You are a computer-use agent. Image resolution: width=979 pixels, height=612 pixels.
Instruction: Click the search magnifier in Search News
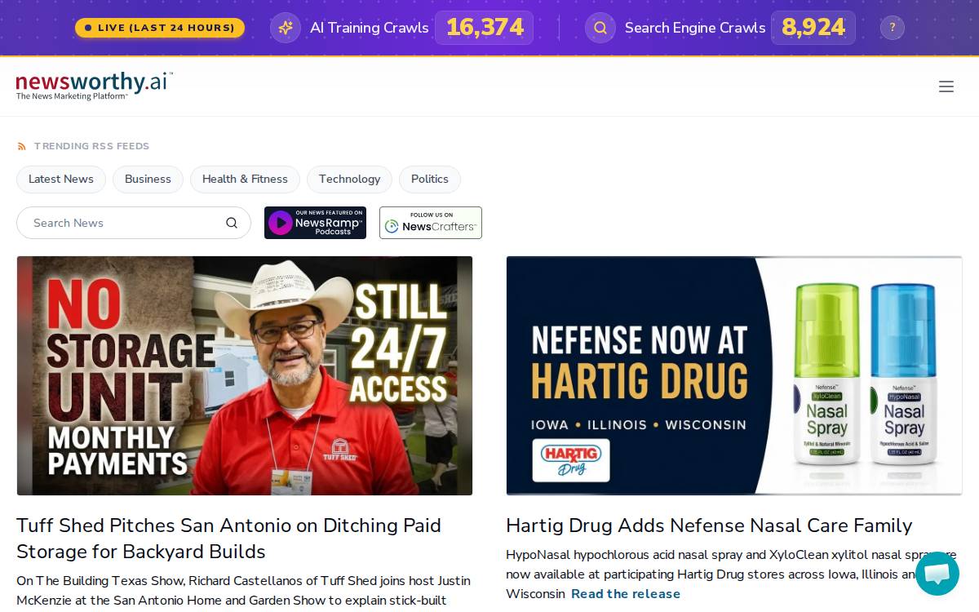[232, 223]
